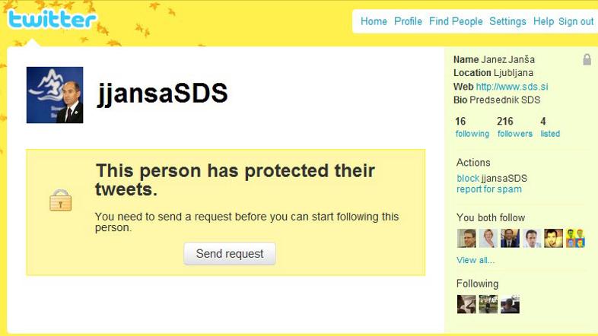View the 216 followers list
This screenshot has height=336, width=598.
pyautogui.click(x=514, y=128)
